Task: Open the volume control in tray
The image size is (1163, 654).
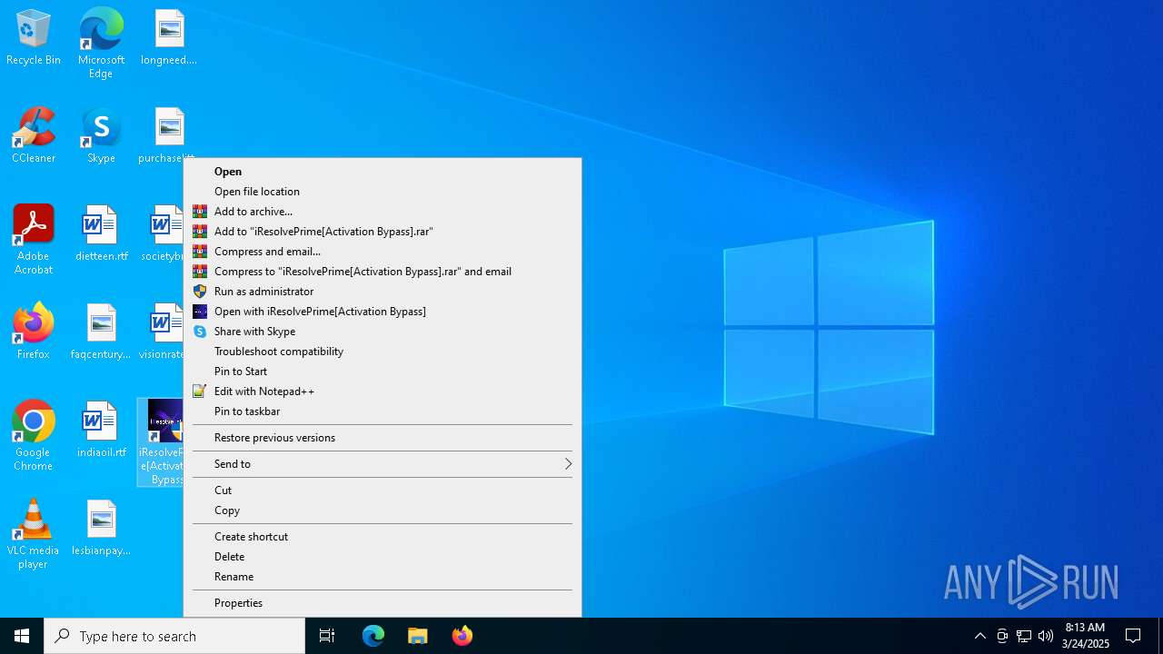Action: 1046,636
